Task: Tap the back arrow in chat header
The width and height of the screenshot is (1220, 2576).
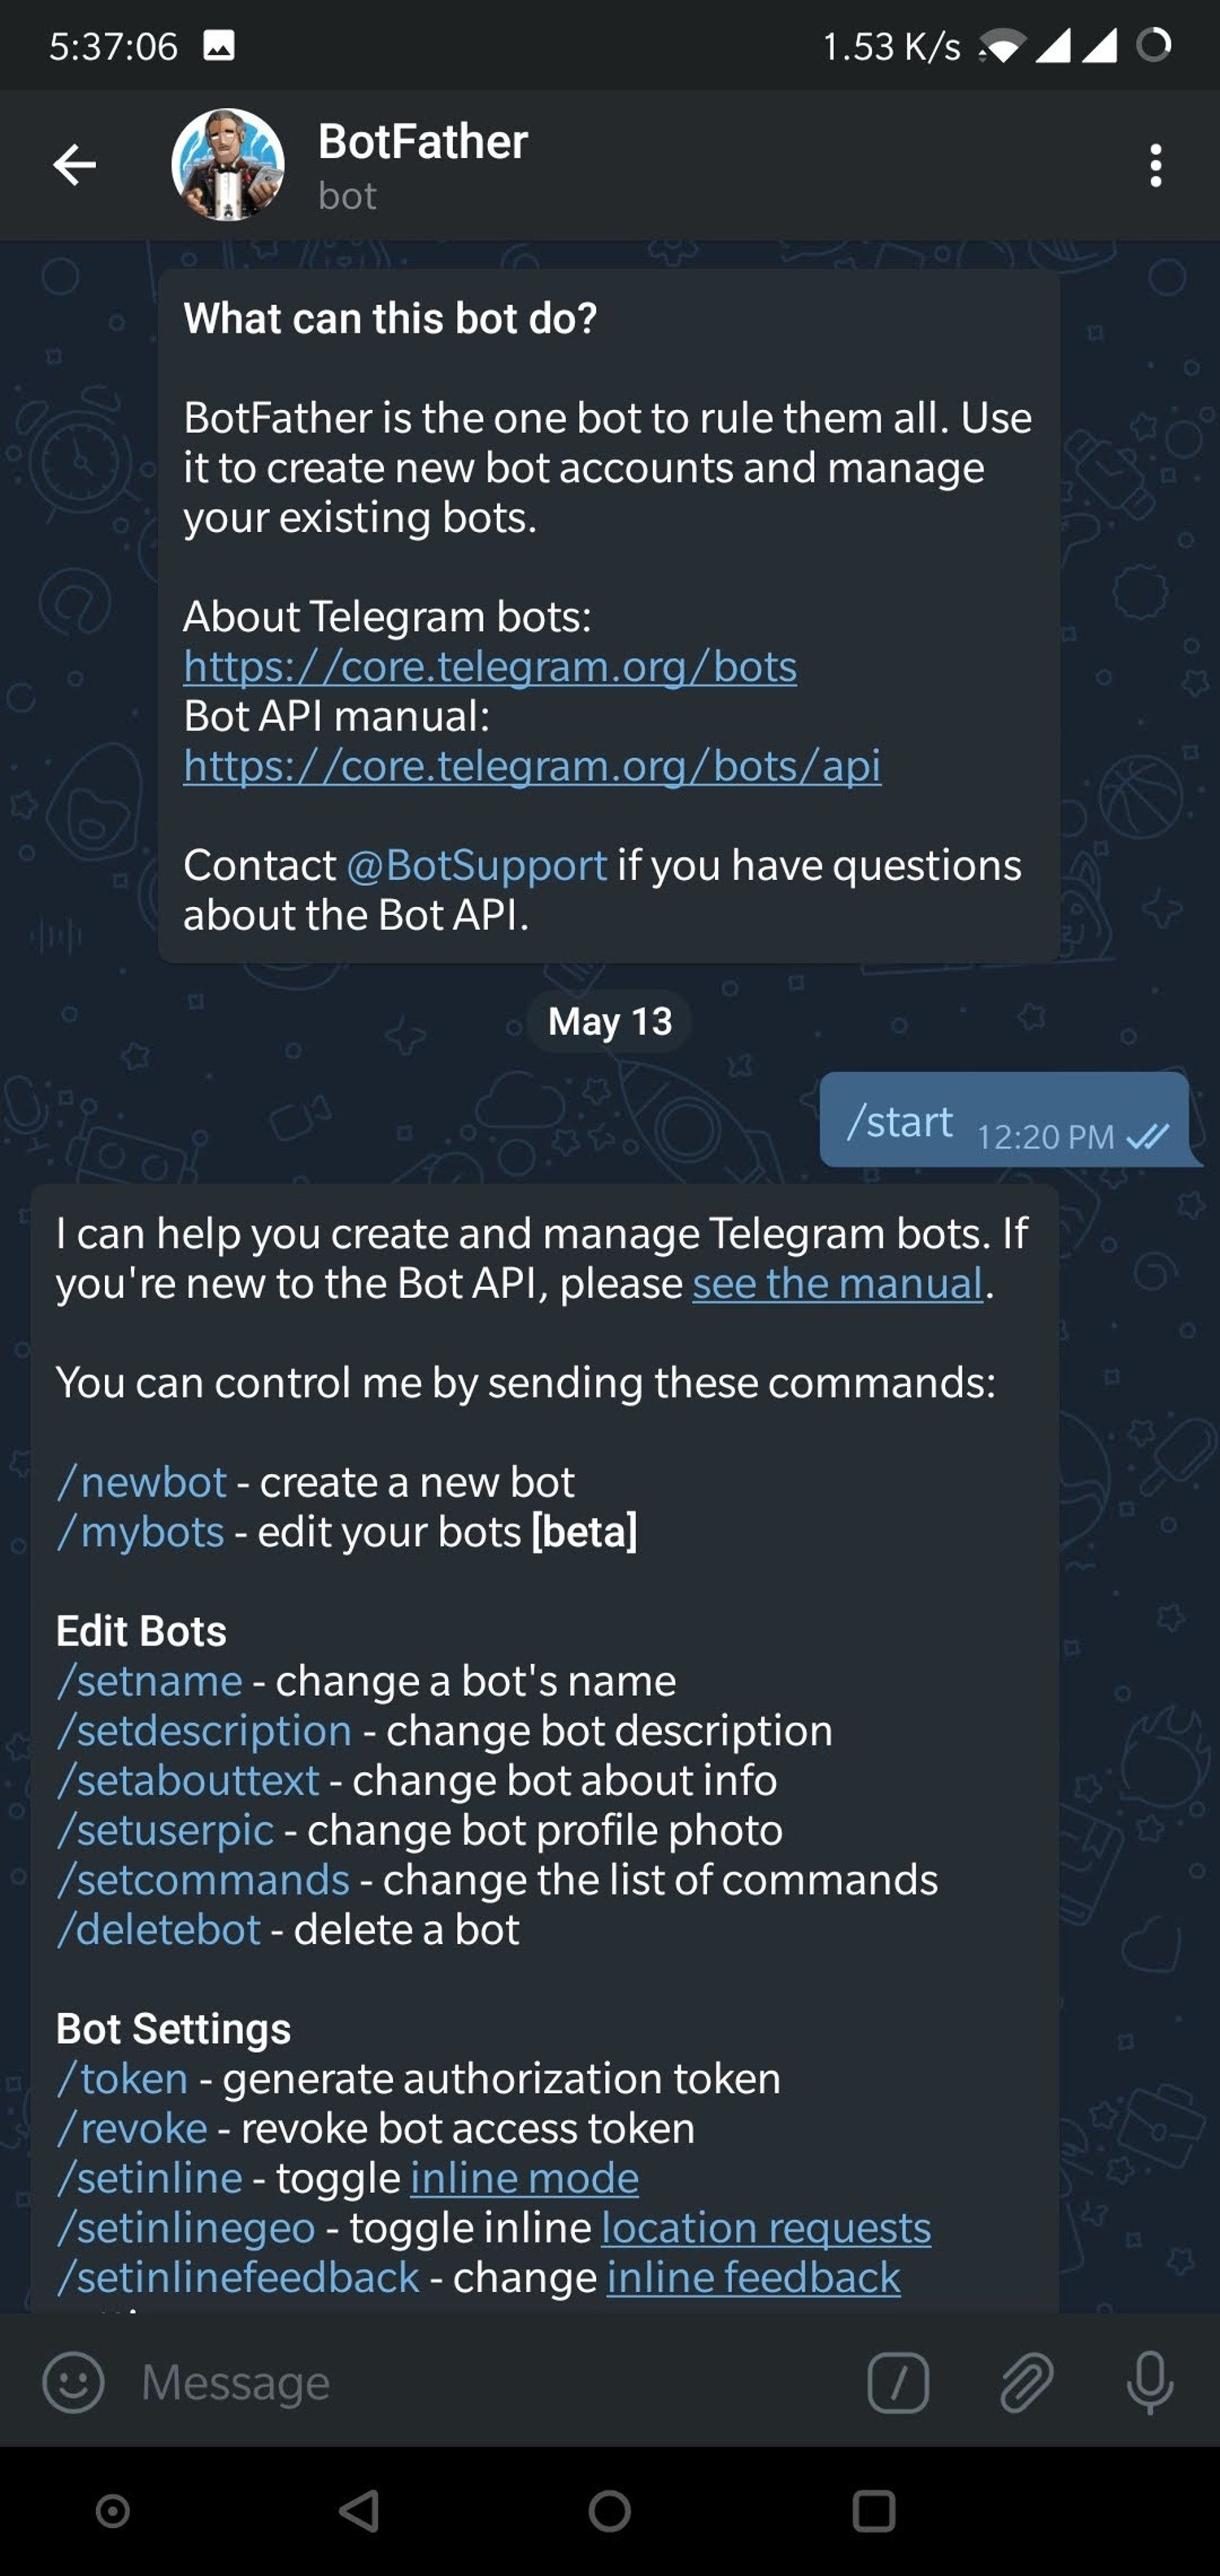Action: click(x=75, y=165)
